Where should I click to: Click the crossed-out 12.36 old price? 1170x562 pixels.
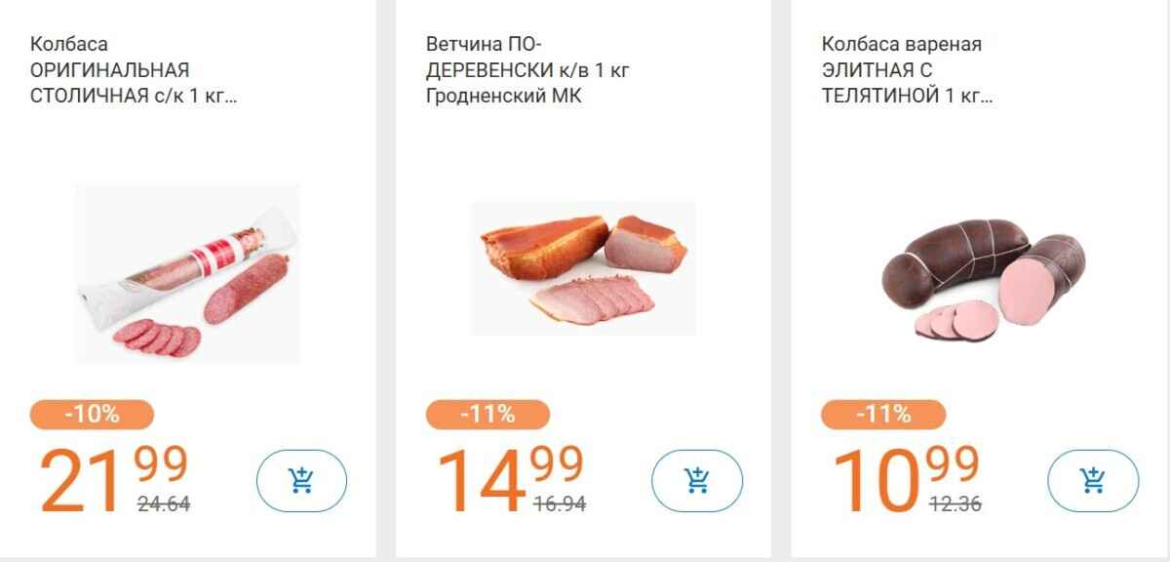click(x=955, y=505)
